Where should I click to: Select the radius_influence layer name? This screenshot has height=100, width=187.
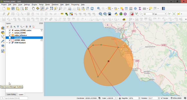point(21,35)
